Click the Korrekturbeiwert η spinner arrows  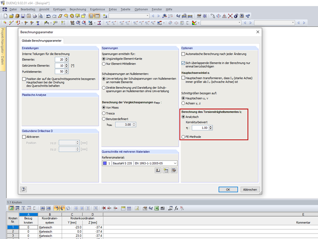pos(210,127)
